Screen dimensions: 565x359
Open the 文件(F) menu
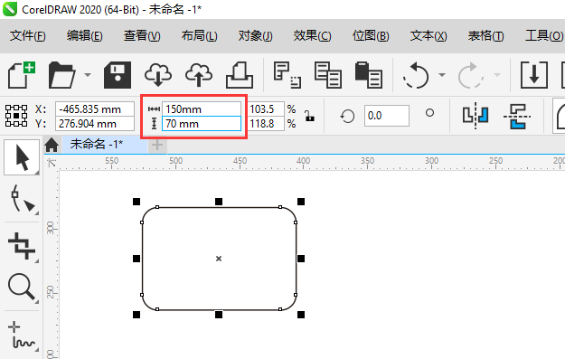tap(28, 36)
